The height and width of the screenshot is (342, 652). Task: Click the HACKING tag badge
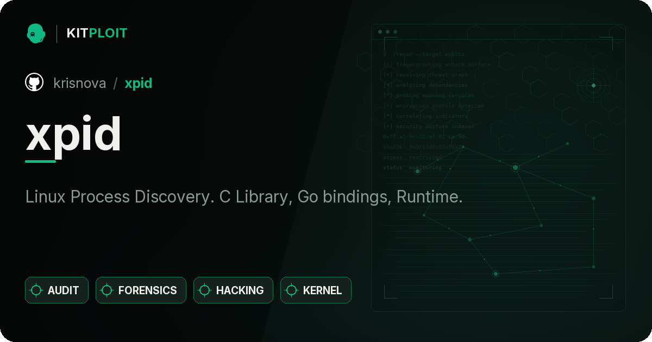tap(233, 290)
